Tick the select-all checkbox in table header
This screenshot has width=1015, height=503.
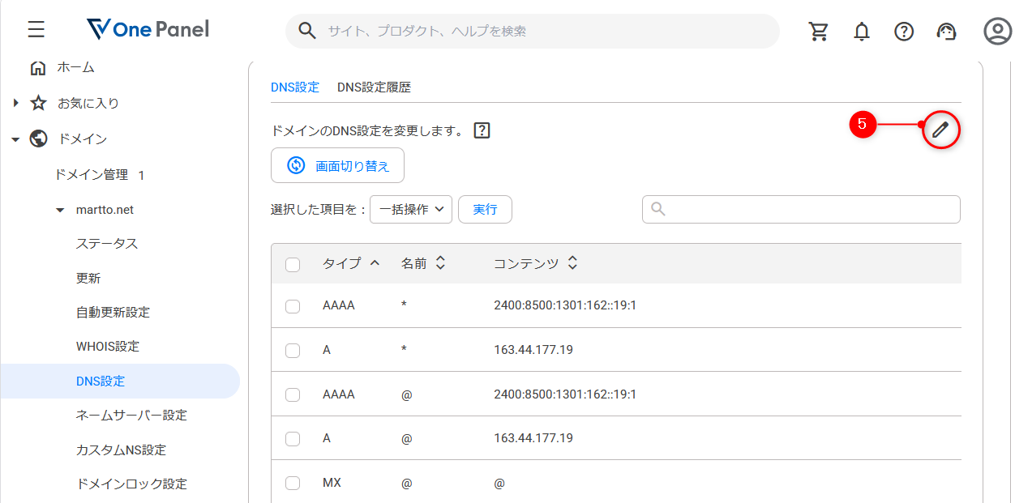pos(293,264)
